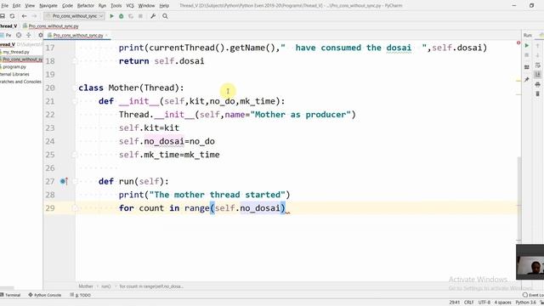544x306 pixels.
Task: Open settings via the wrench icon
Action: tap(153, 16)
